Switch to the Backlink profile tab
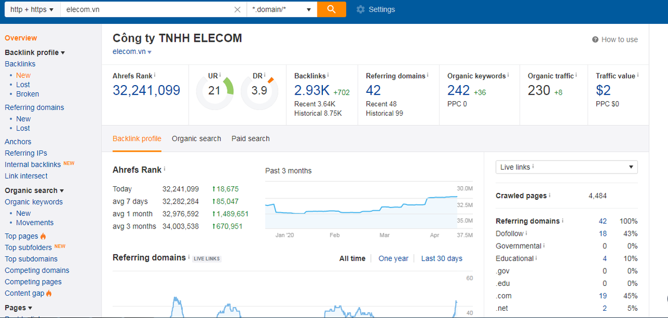This screenshot has height=318, width=668. 137,138
